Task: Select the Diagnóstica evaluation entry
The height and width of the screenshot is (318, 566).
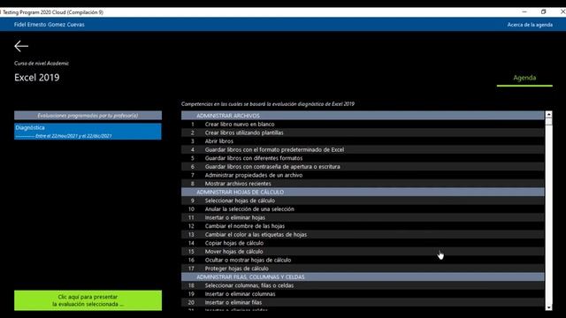Action: click(x=88, y=132)
